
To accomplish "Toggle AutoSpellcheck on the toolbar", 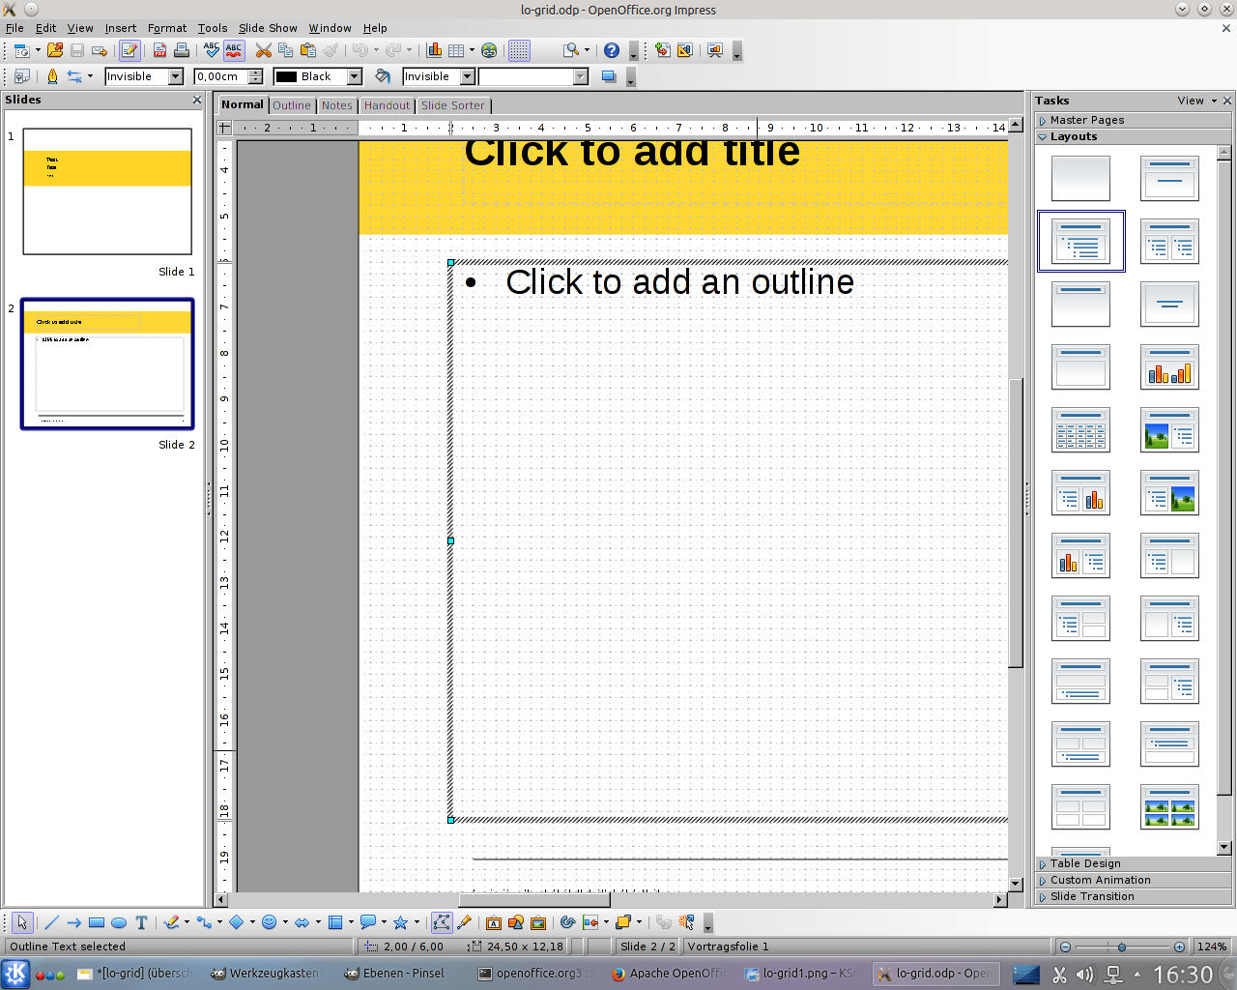I will [234, 50].
